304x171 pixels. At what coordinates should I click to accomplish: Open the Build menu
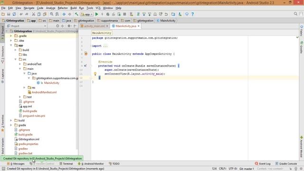tap(73, 8)
